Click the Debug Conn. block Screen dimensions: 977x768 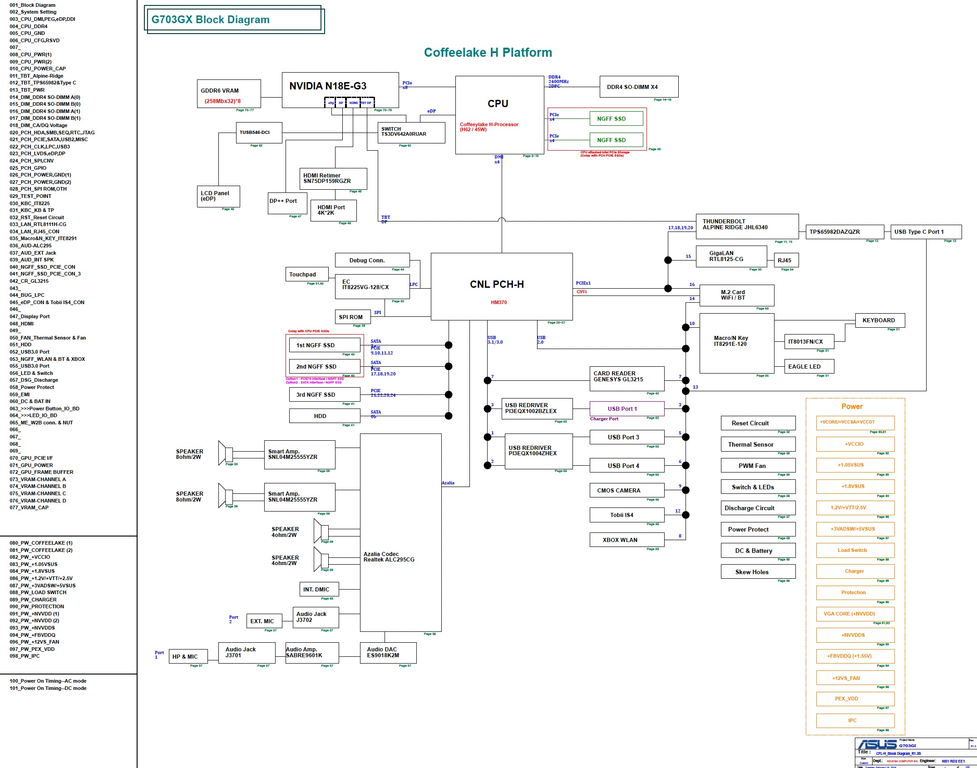[x=372, y=260]
